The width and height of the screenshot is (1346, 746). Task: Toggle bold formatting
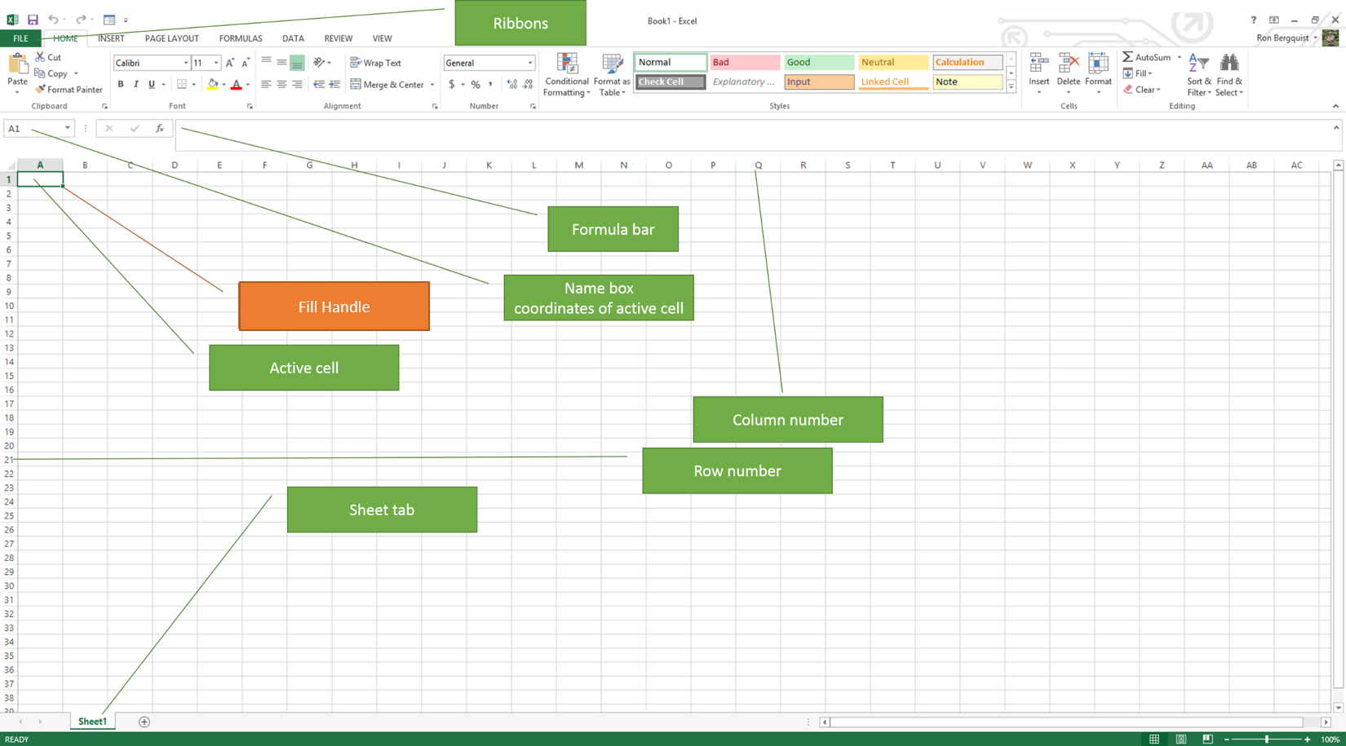pos(120,84)
